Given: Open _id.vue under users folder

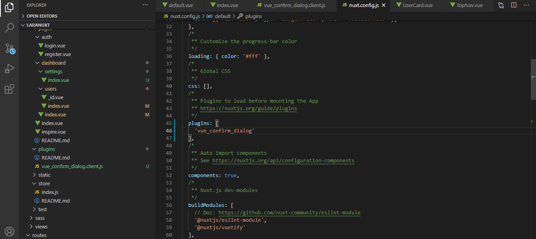Looking at the screenshot, I should coord(55,97).
